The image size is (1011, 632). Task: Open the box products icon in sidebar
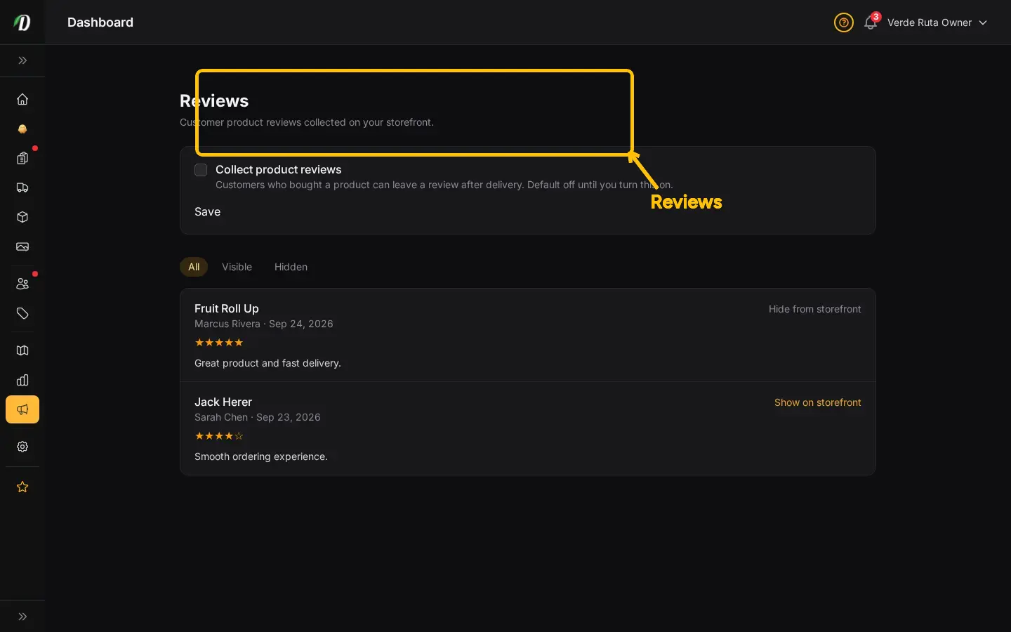pos(22,217)
